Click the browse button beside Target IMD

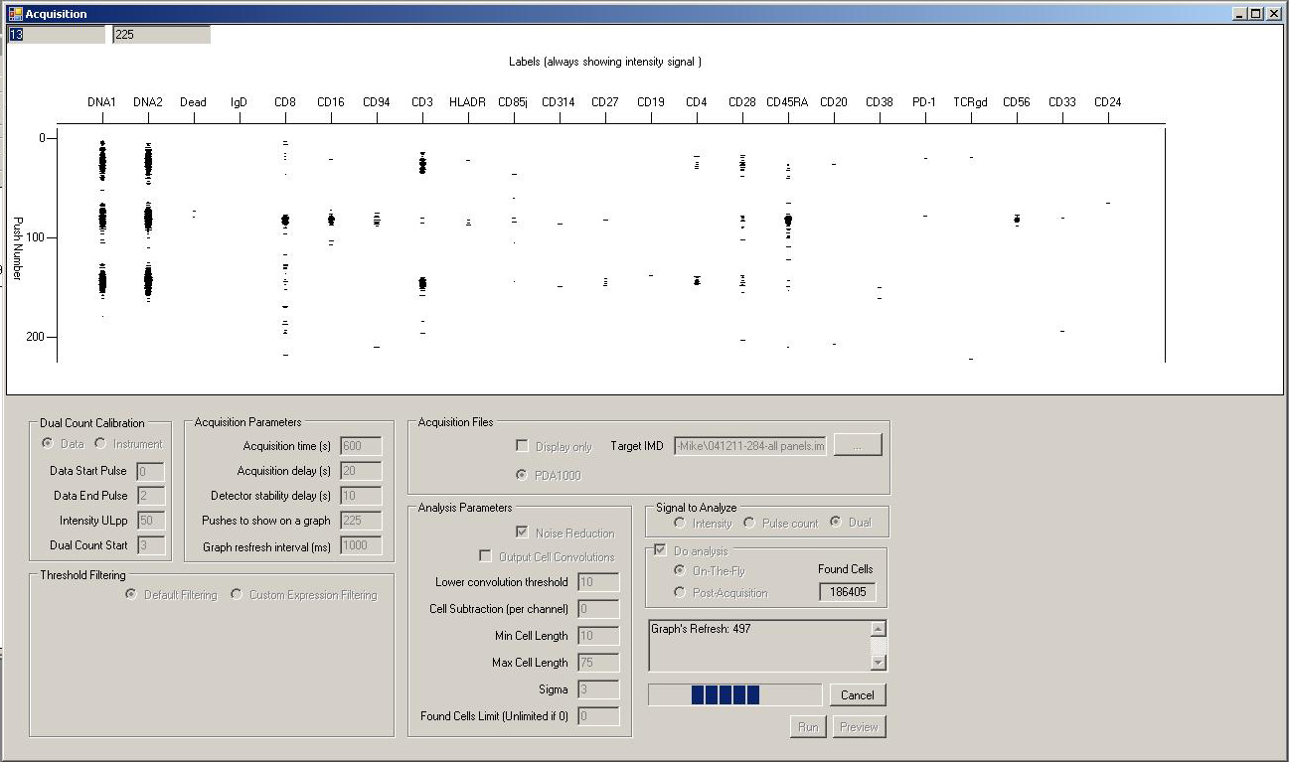[858, 446]
